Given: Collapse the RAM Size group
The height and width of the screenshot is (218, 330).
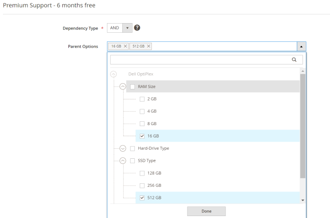Looking at the screenshot, I should pos(123,87).
